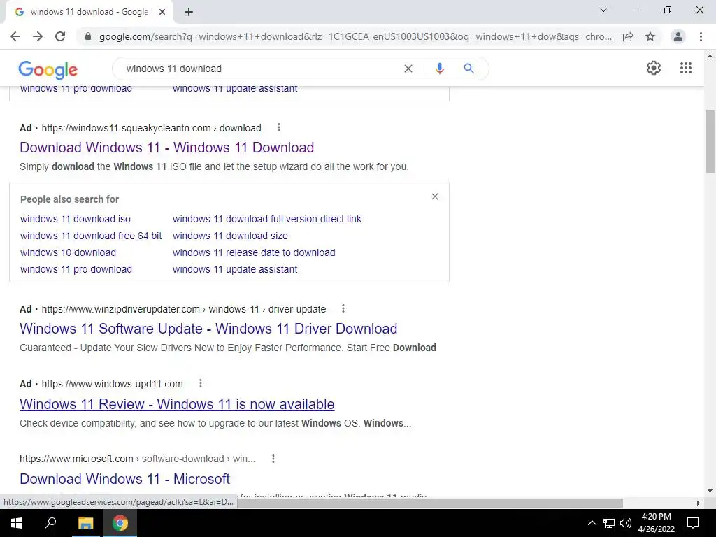Click the scroll up arrow
Image resolution: width=716 pixels, height=537 pixels.
tap(710, 56)
